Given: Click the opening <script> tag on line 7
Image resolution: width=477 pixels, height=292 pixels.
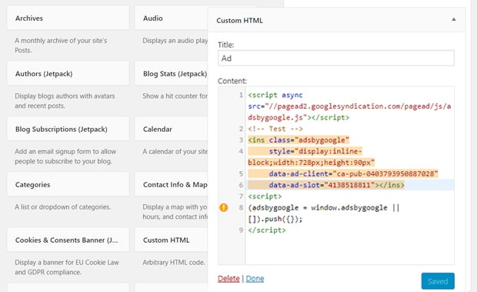Looking at the screenshot, I should point(265,196).
